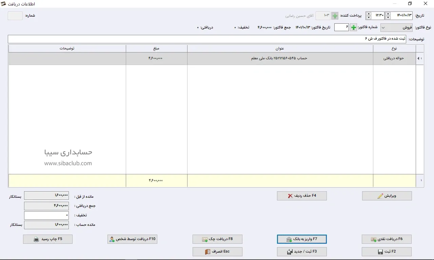Click the description (توضیحات) text field
The image size is (434, 260).
pos(207,39)
